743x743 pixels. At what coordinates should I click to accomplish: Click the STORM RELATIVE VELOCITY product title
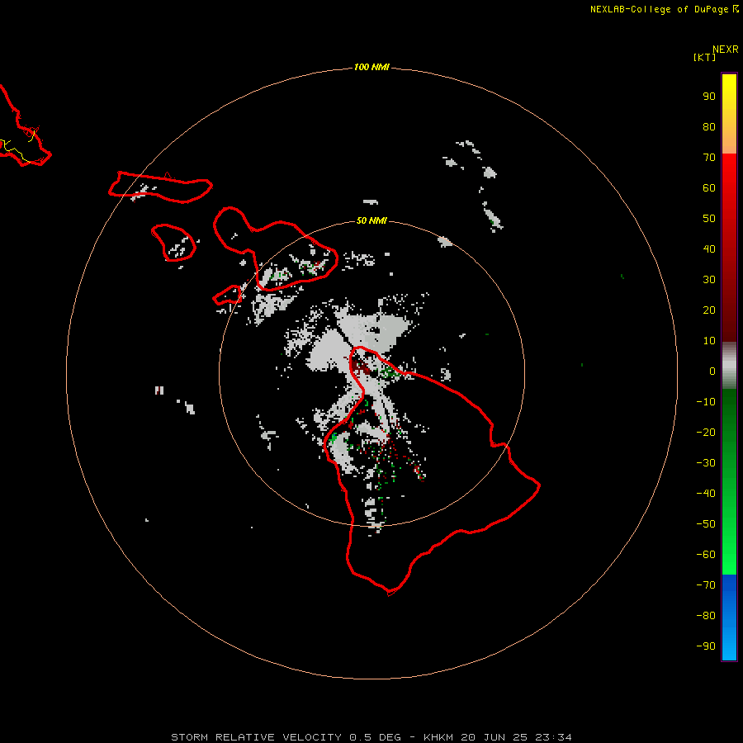[x=256, y=737]
